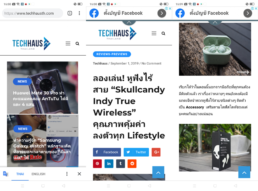Share the article on LinkedIn
The width and height of the screenshot is (258, 191).
coord(109,163)
